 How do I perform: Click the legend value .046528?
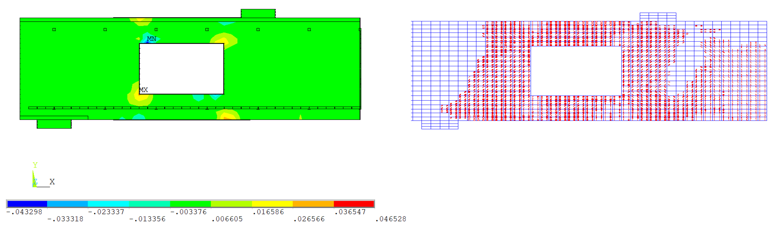391,219
